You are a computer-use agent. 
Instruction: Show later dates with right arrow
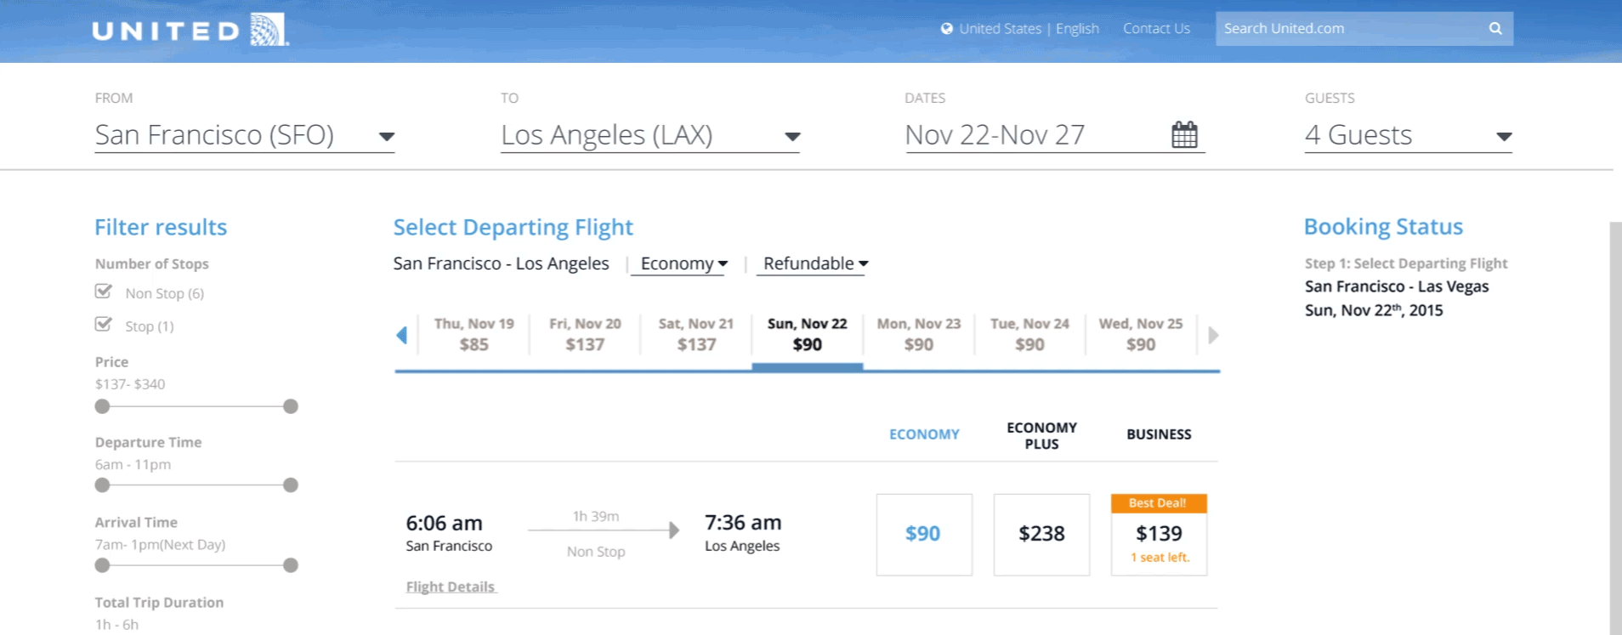pos(1213,335)
